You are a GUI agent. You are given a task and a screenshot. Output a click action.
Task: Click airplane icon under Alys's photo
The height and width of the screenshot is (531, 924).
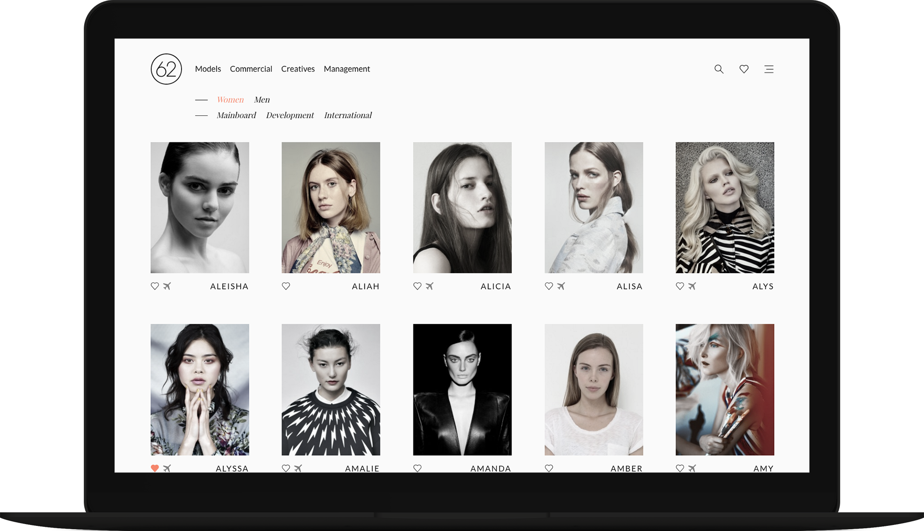pyautogui.click(x=692, y=286)
